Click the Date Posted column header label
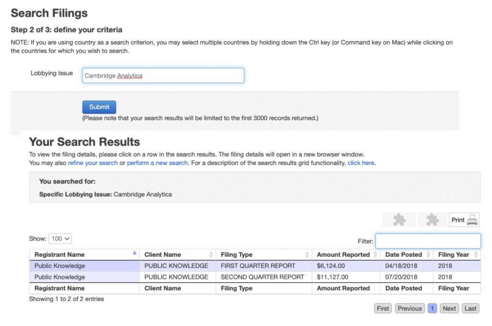The width and height of the screenshot is (492, 326). click(x=404, y=254)
